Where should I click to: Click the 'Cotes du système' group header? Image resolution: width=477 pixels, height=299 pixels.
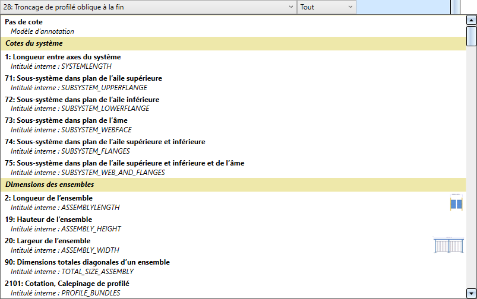[x=34, y=43]
